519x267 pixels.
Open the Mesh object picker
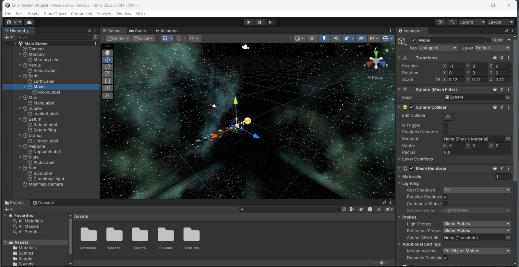[x=508, y=97]
